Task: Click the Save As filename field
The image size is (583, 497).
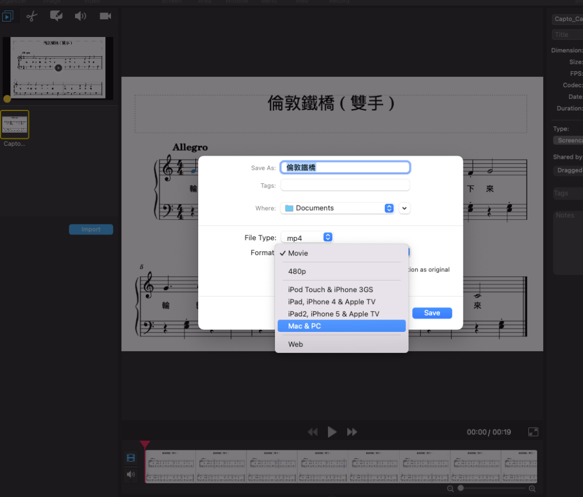Action: click(x=345, y=167)
